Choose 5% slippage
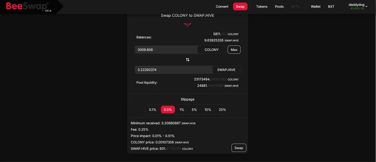 [194, 110]
